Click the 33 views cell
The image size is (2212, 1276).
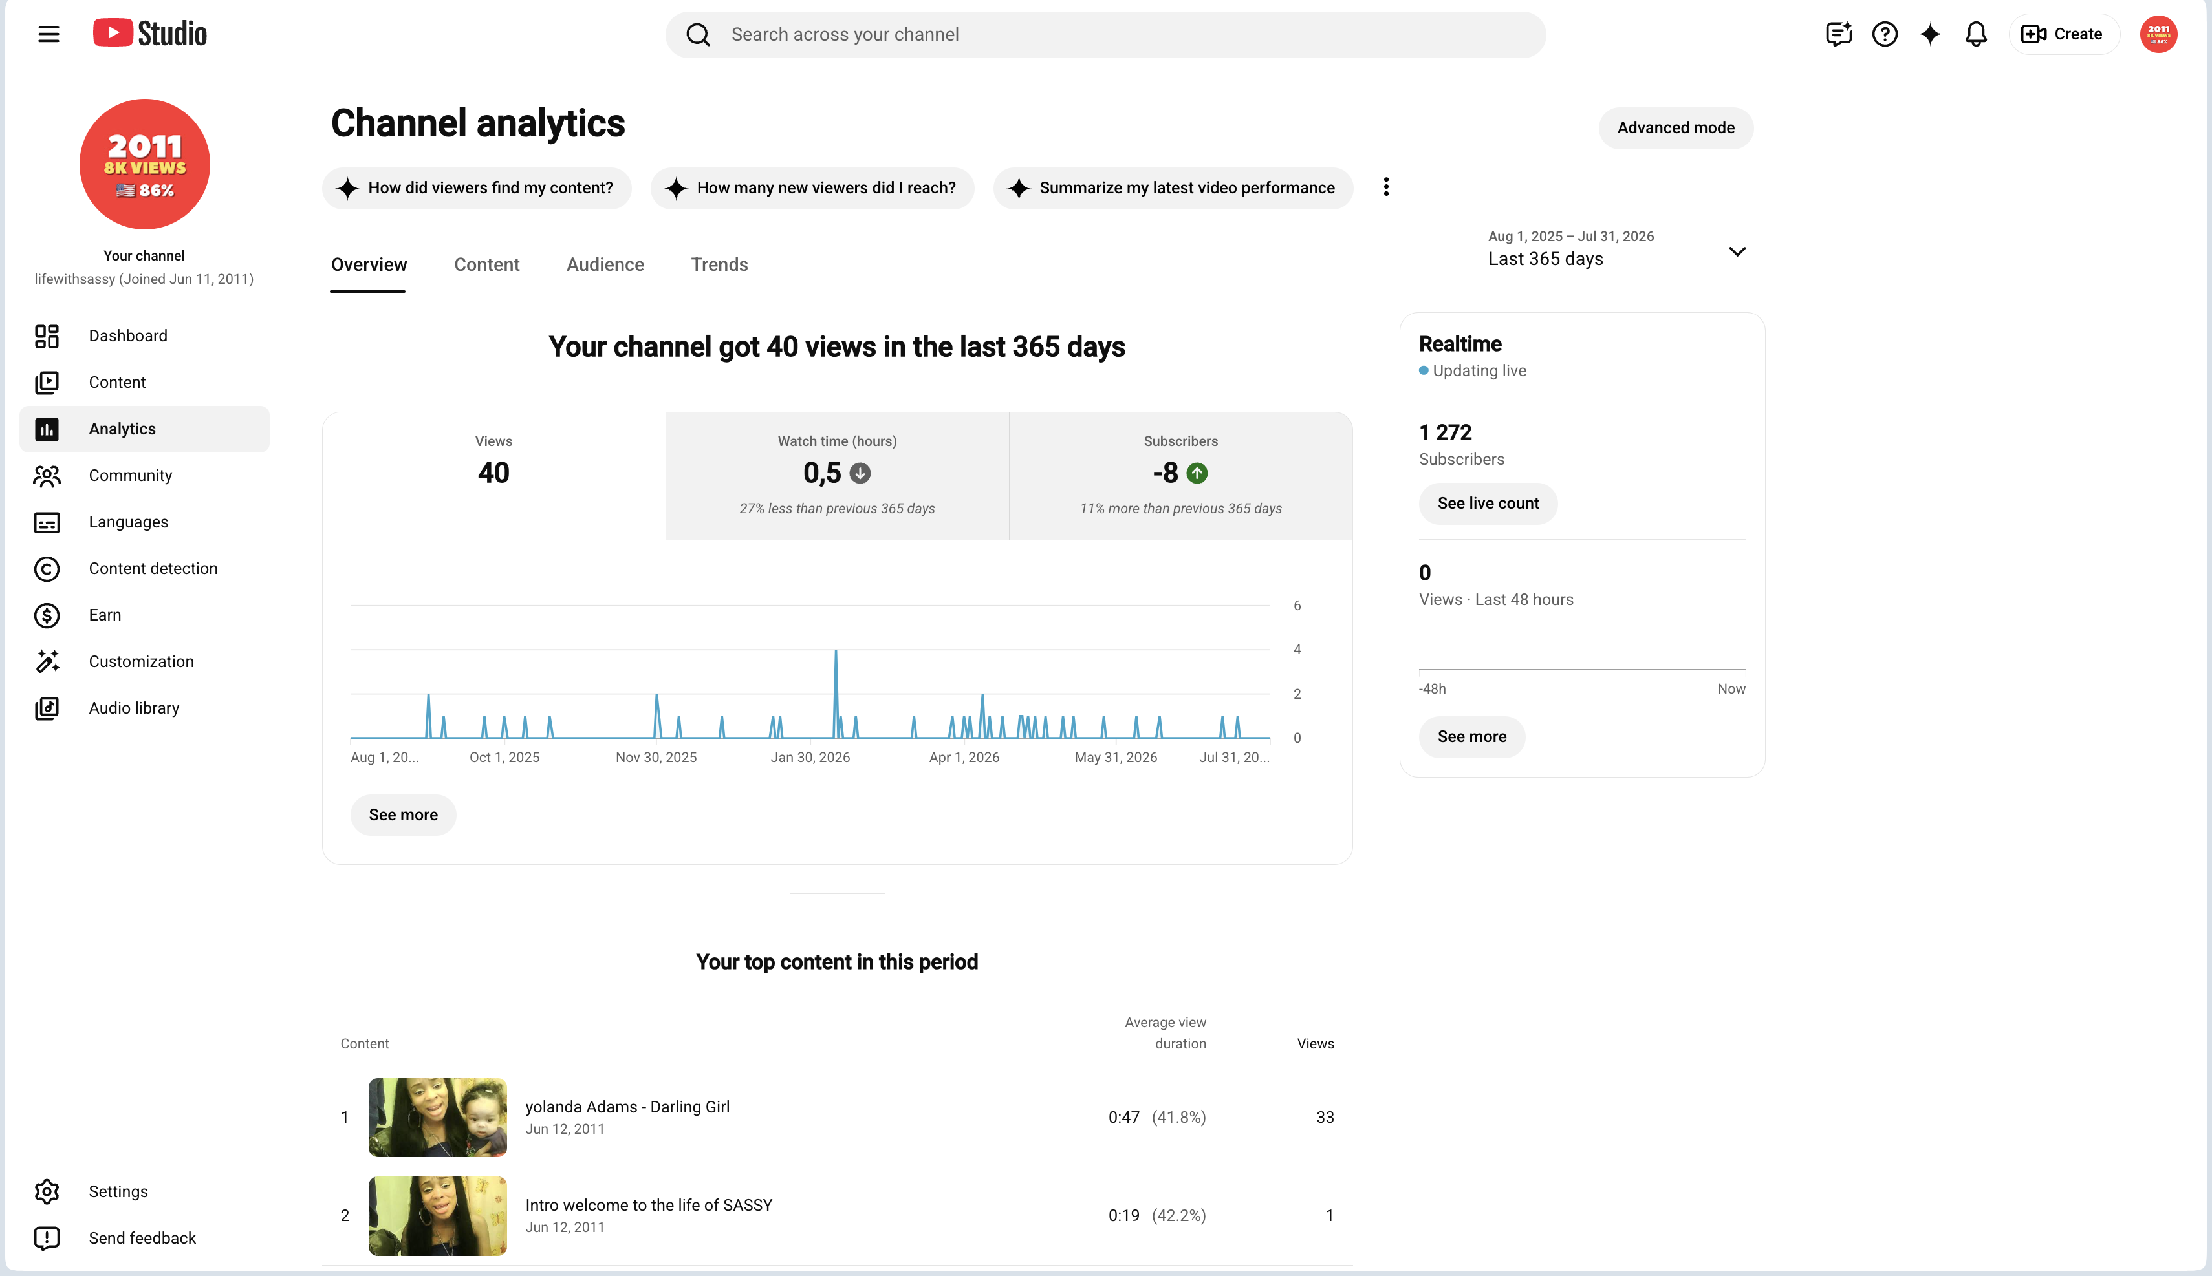(x=1325, y=1118)
